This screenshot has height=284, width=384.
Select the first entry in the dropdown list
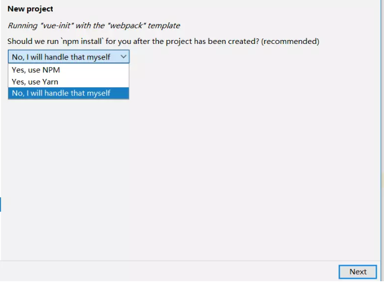tap(36, 70)
